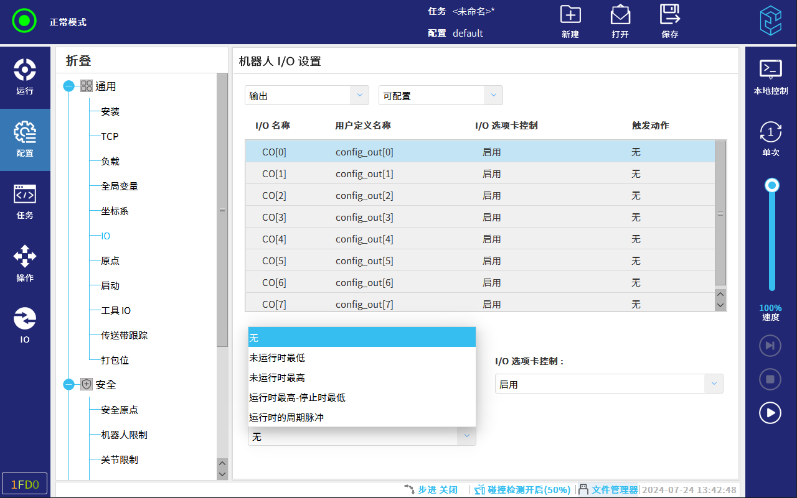Toggle the 单次 single-run mode

[770, 139]
